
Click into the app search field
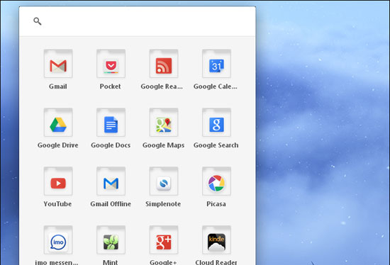pyautogui.click(x=138, y=21)
